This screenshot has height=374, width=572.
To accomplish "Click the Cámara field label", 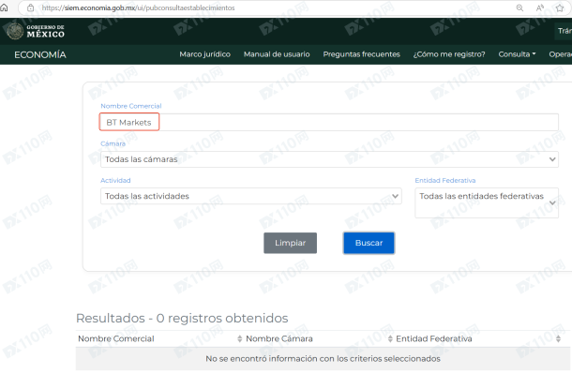I will tap(113, 143).
